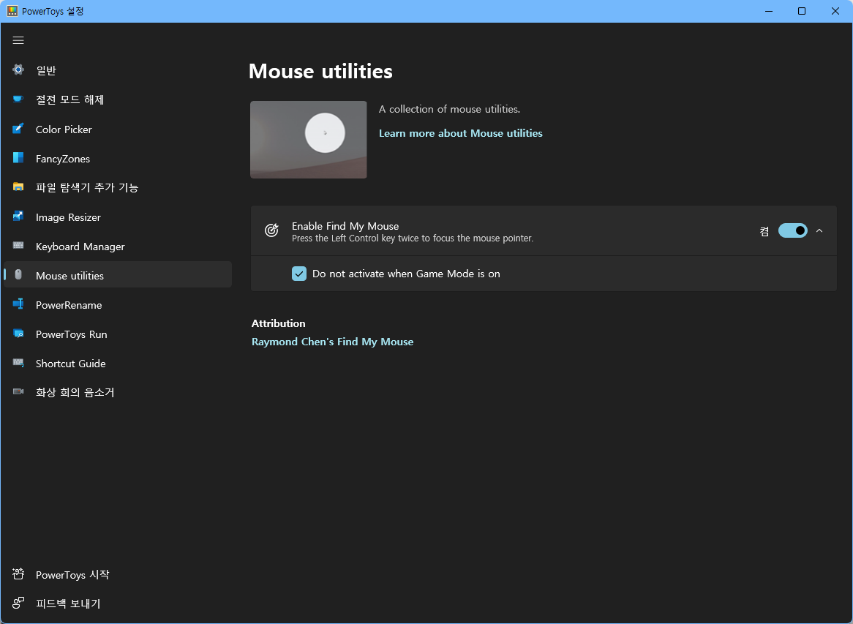Click the Left Control key hint text
853x624 pixels.
[413, 238]
